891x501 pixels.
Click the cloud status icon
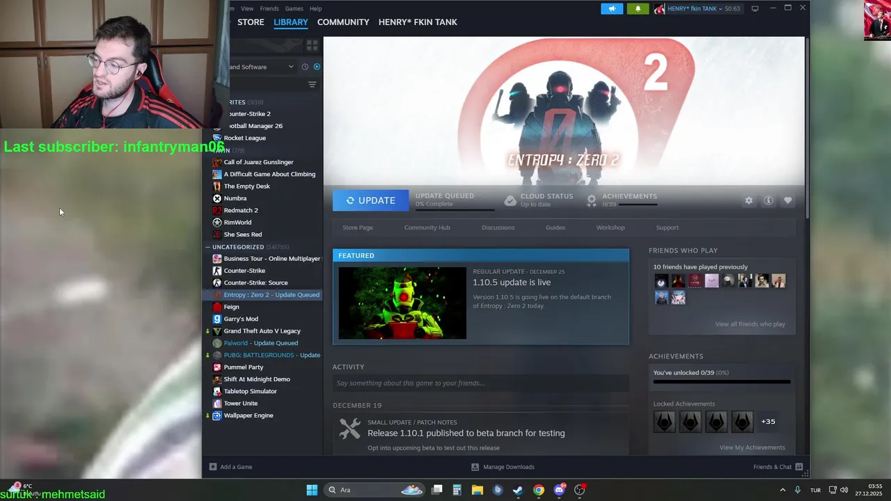[510, 200]
